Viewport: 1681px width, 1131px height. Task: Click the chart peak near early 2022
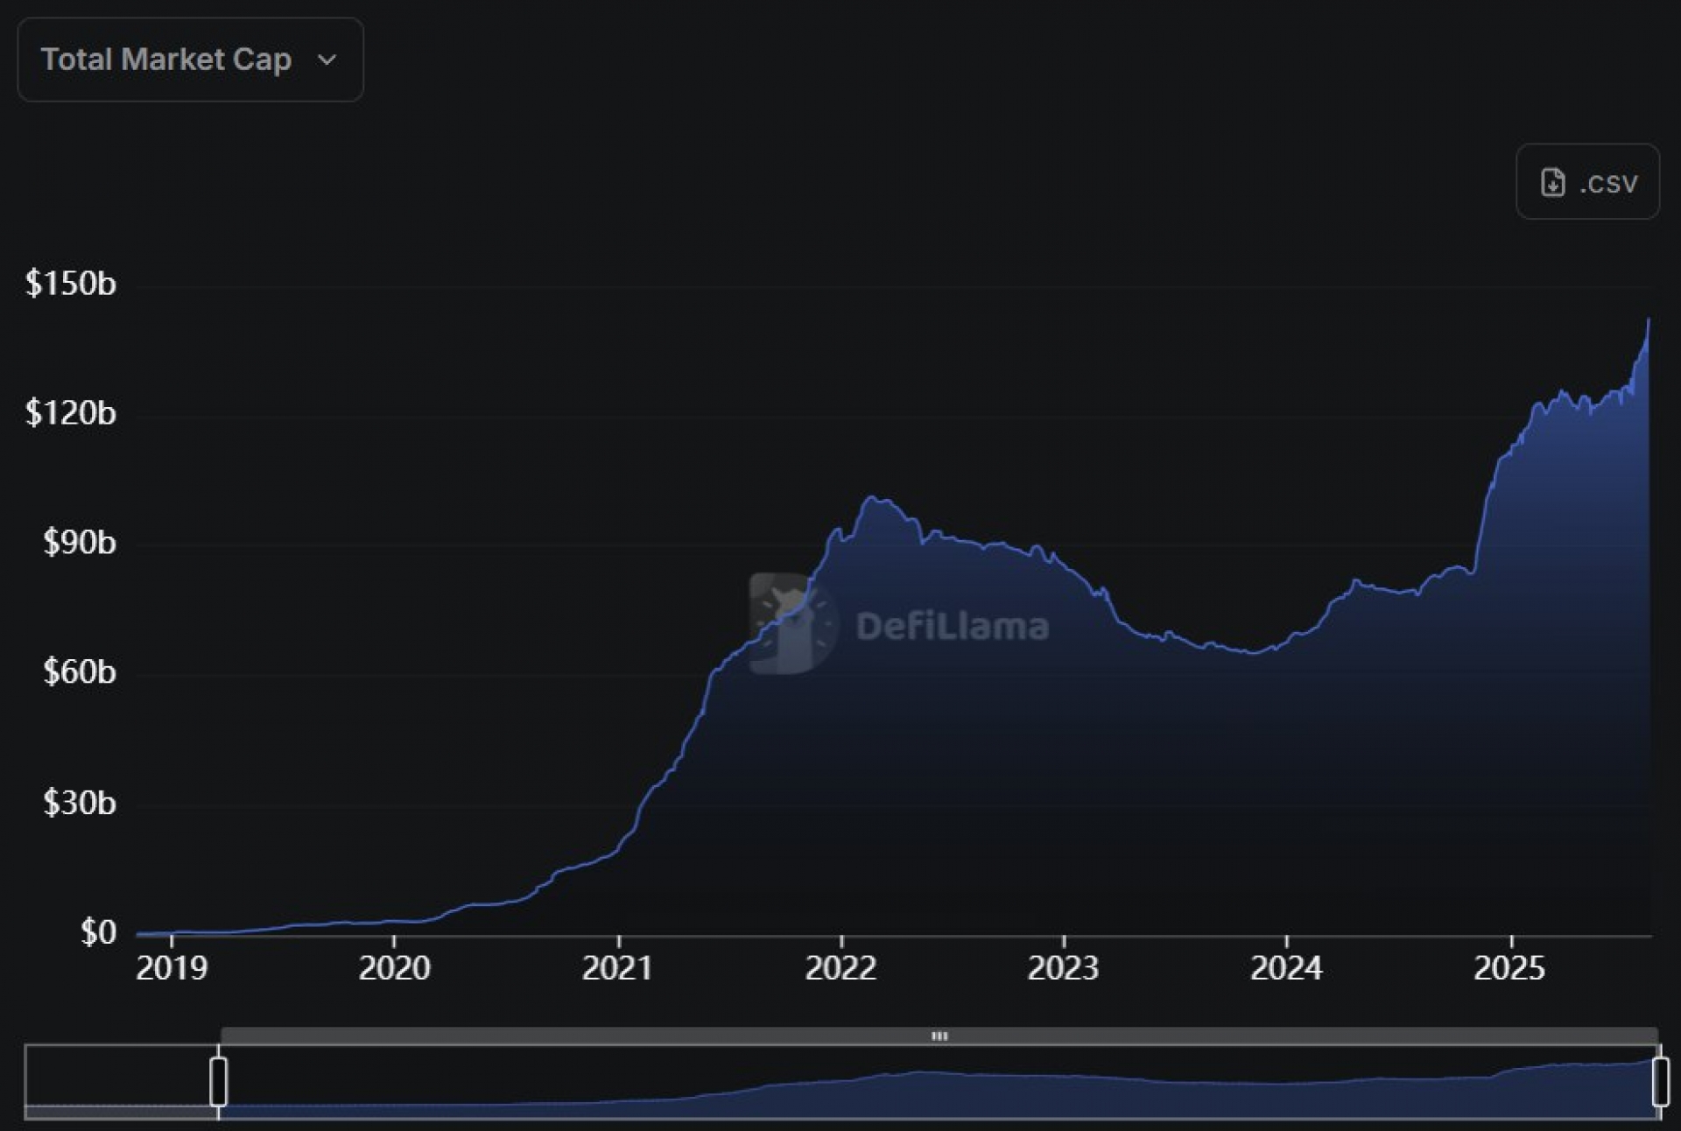coord(872,498)
